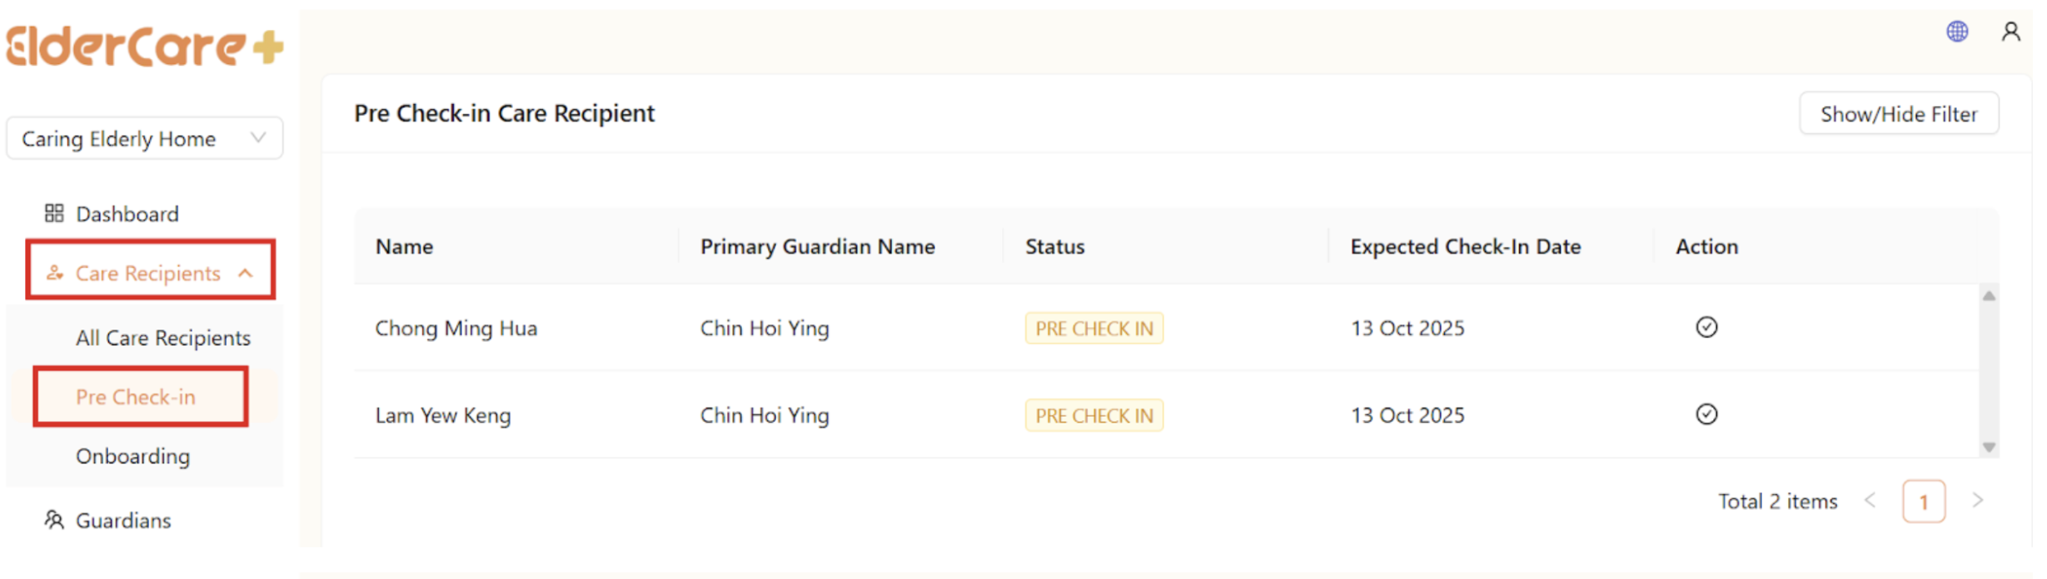
Task: Collapse the Care Recipients menu chevron
Action: tap(246, 273)
